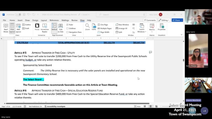Enable the Gridlines checkbox
212x119 pixels.
[x=68, y=28]
